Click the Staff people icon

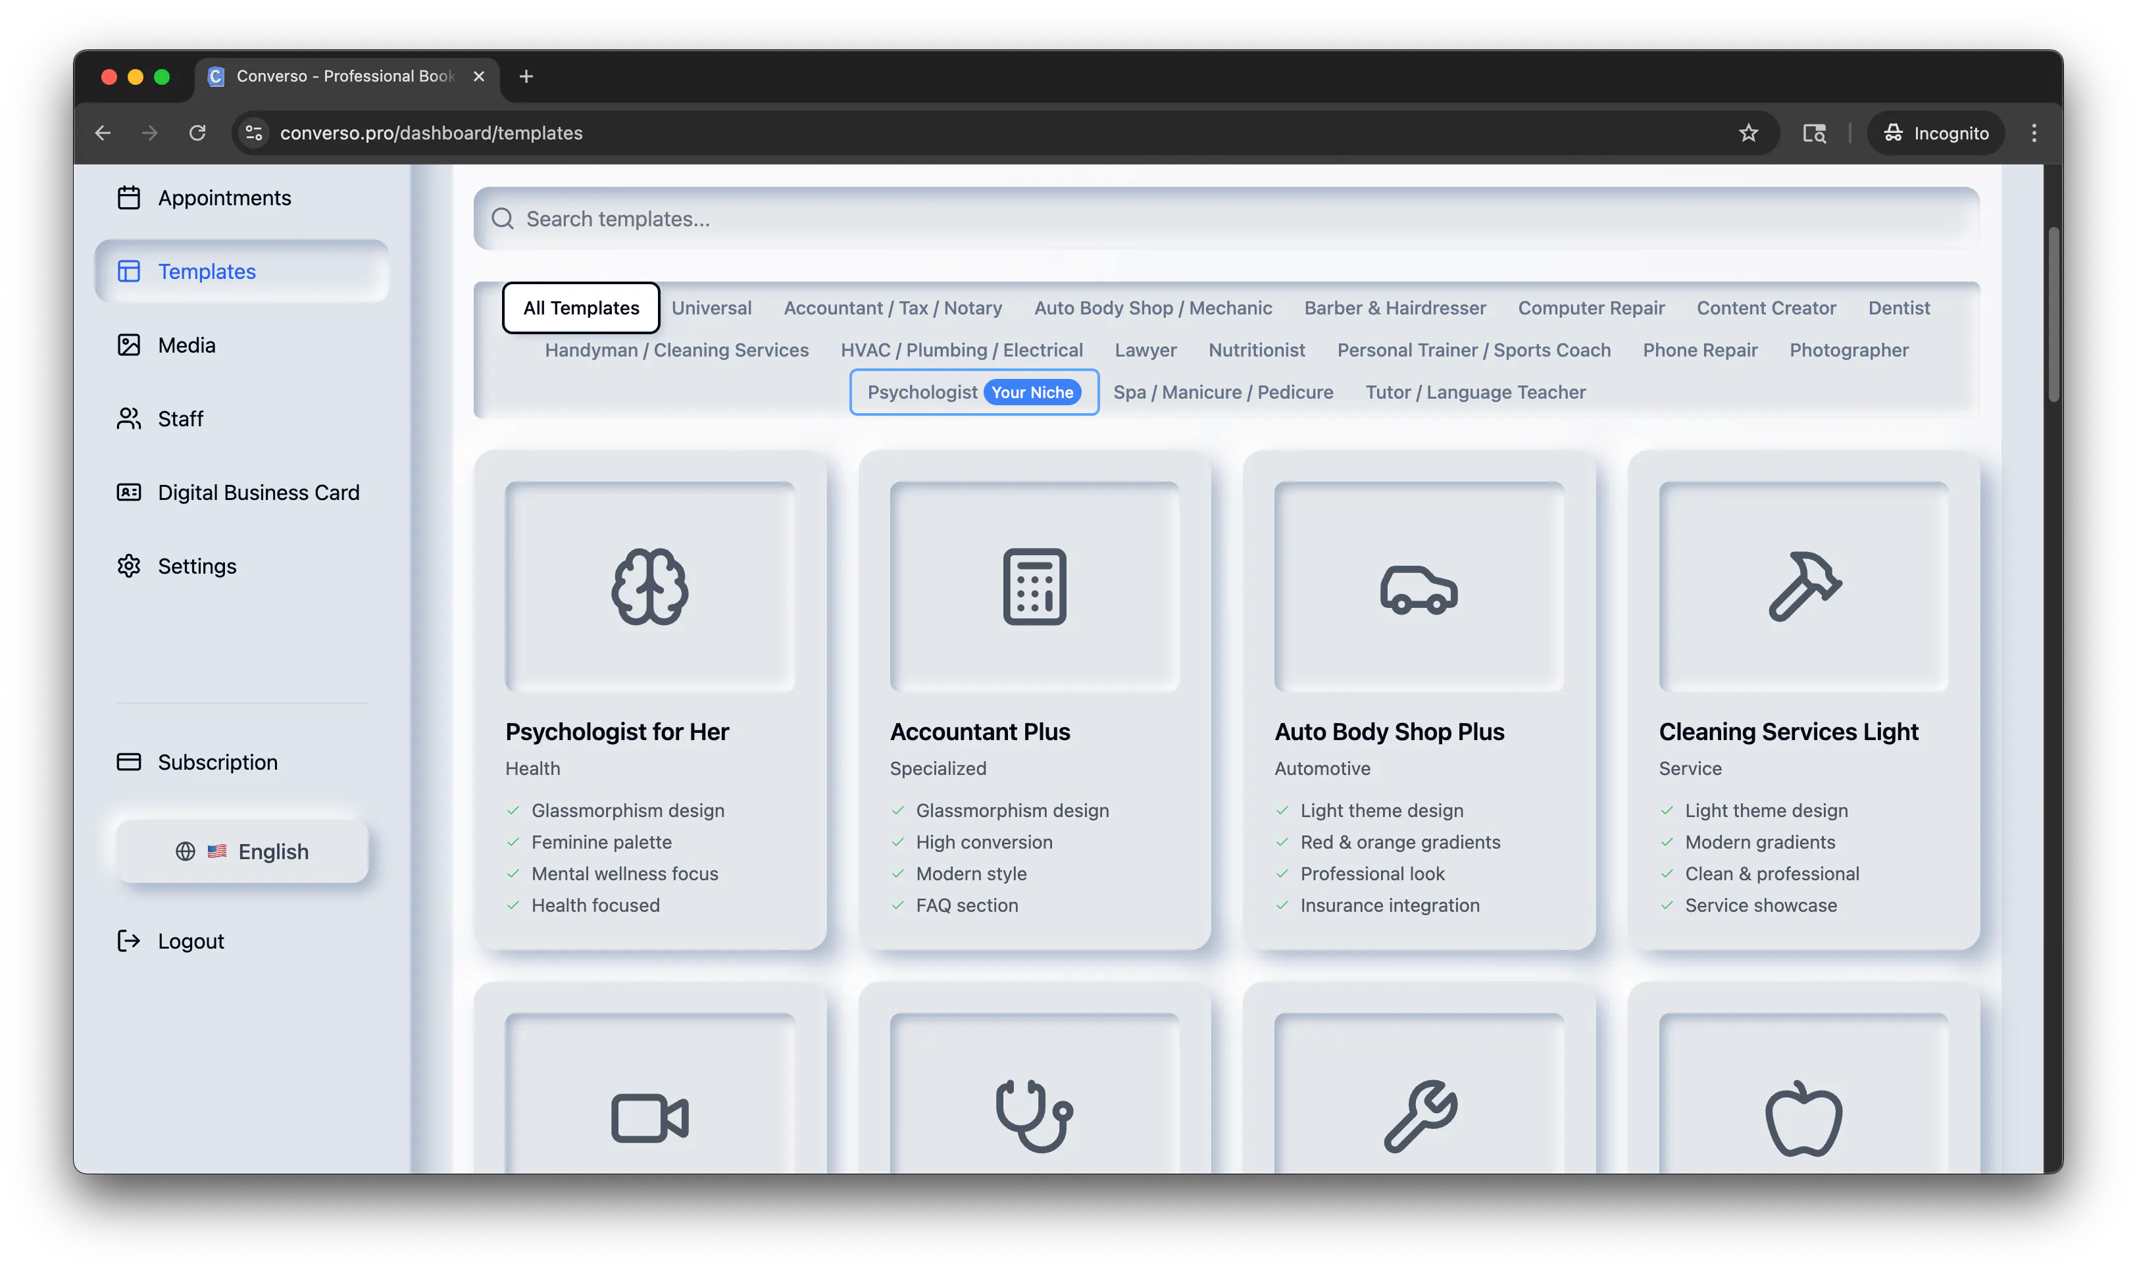pyautogui.click(x=128, y=419)
